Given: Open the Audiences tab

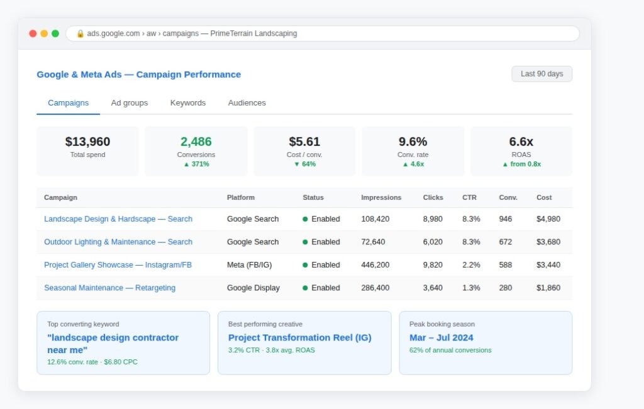Looking at the screenshot, I should coord(247,103).
